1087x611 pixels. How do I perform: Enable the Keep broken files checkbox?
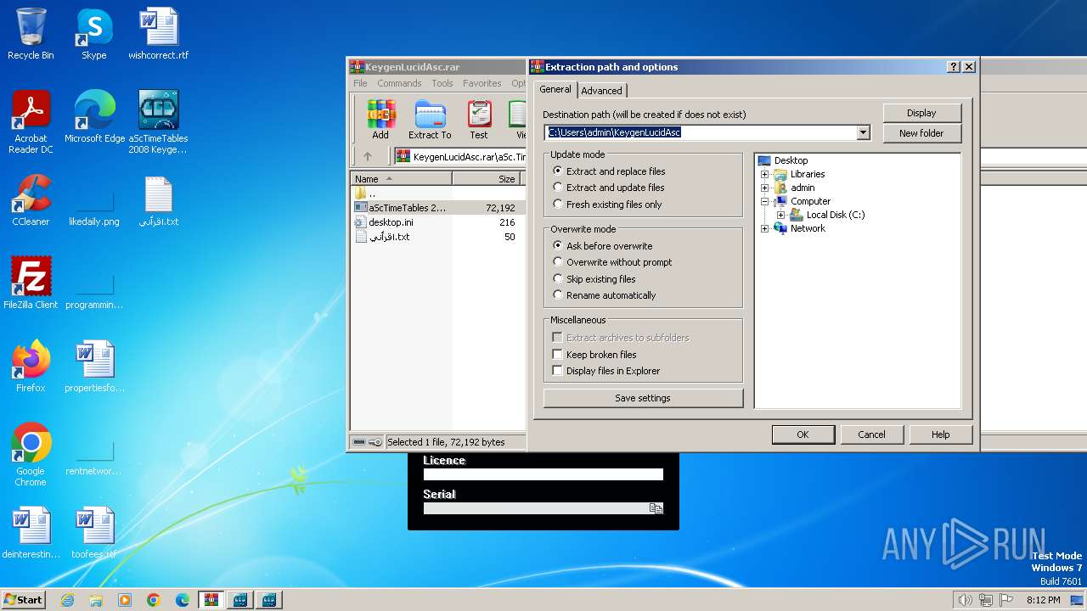pyautogui.click(x=558, y=355)
